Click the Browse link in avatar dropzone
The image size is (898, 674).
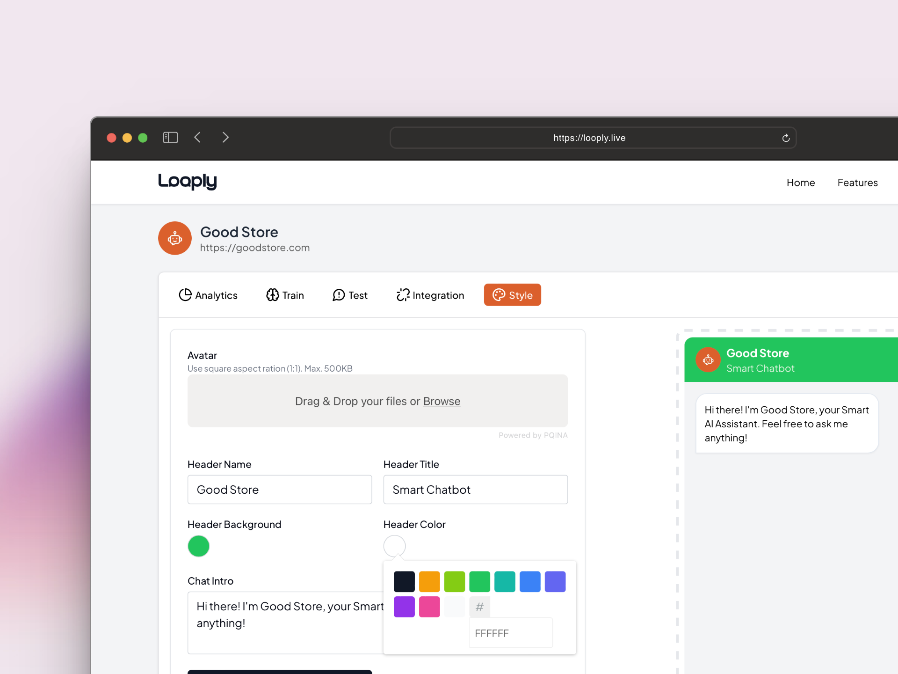[x=442, y=401]
